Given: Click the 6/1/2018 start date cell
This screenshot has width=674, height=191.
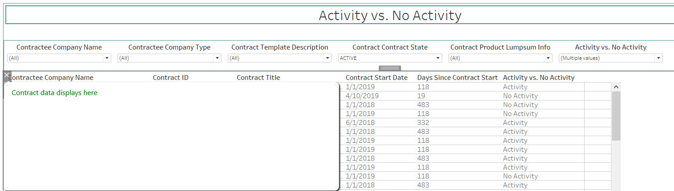Looking at the screenshot, I should tap(360, 123).
